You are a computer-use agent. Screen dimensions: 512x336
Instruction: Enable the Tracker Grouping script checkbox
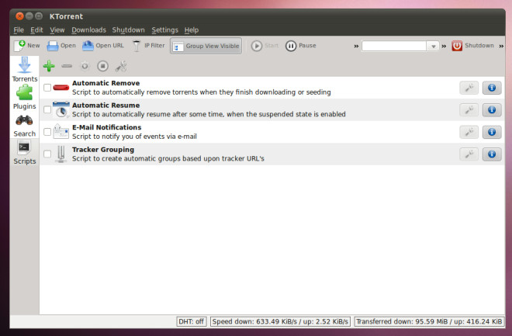pos(47,154)
